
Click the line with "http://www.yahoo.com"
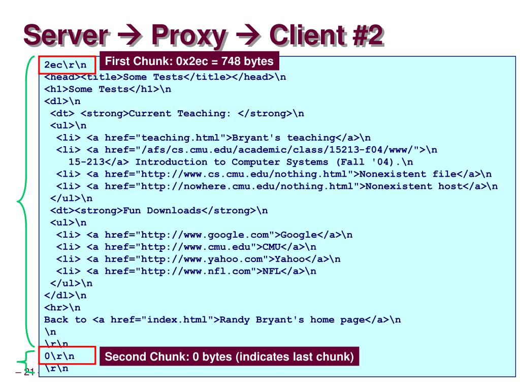[x=199, y=259]
